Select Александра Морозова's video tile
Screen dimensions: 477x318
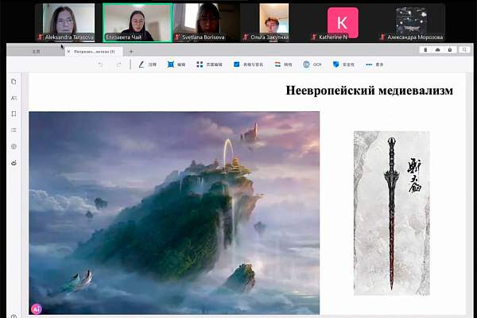pyautogui.click(x=411, y=21)
